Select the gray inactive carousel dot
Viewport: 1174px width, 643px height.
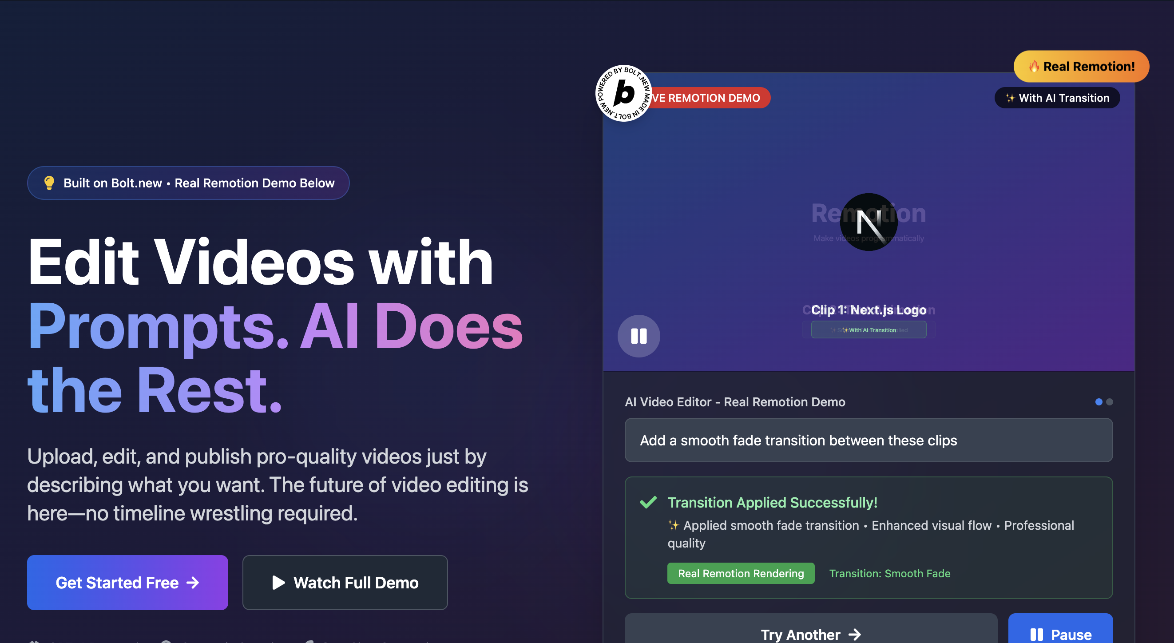point(1109,401)
